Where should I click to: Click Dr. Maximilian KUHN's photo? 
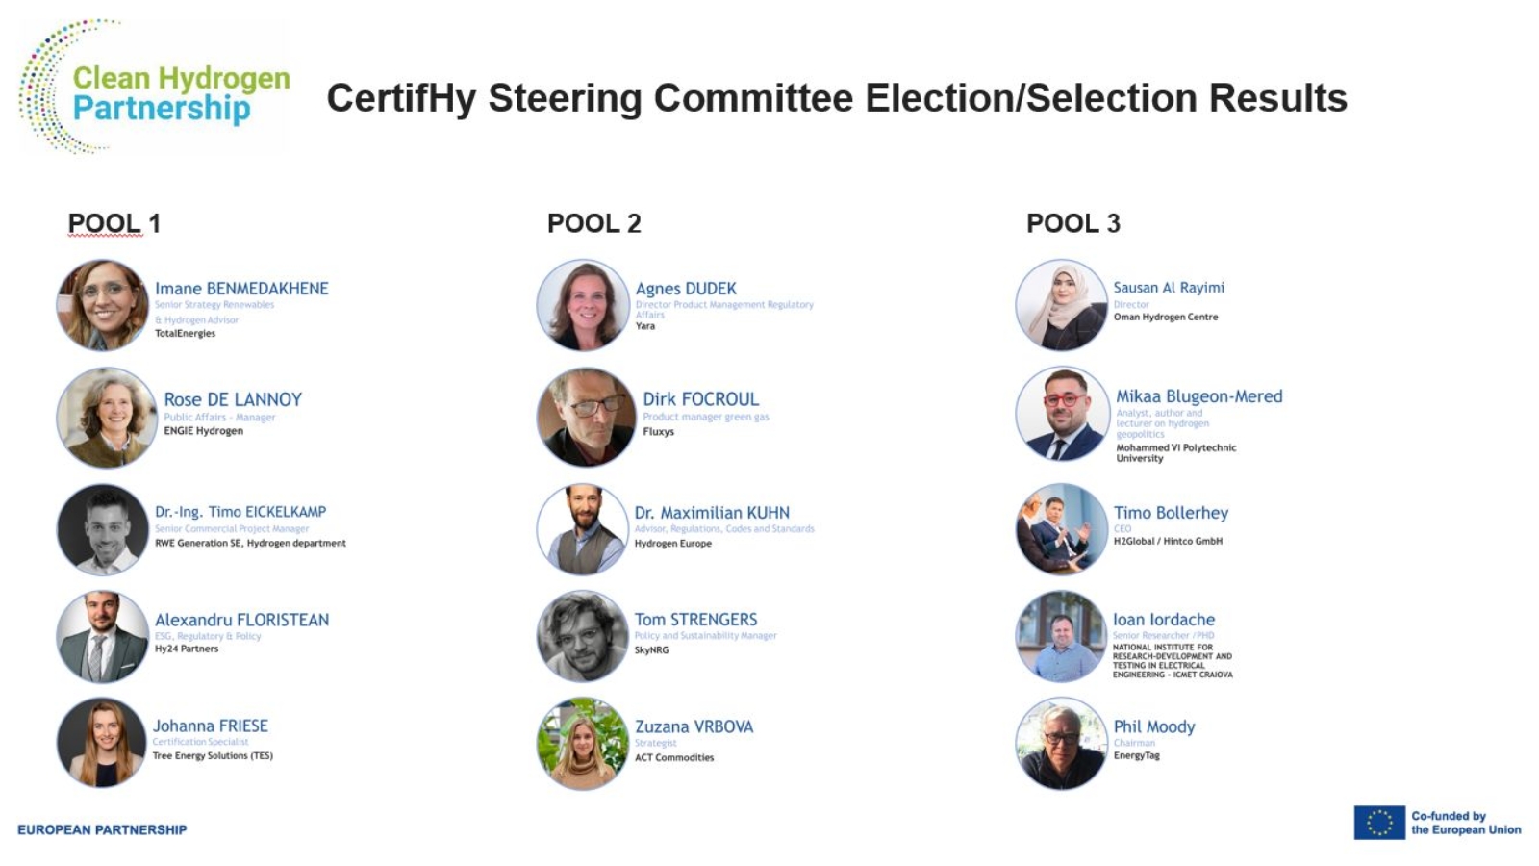[x=582, y=529]
